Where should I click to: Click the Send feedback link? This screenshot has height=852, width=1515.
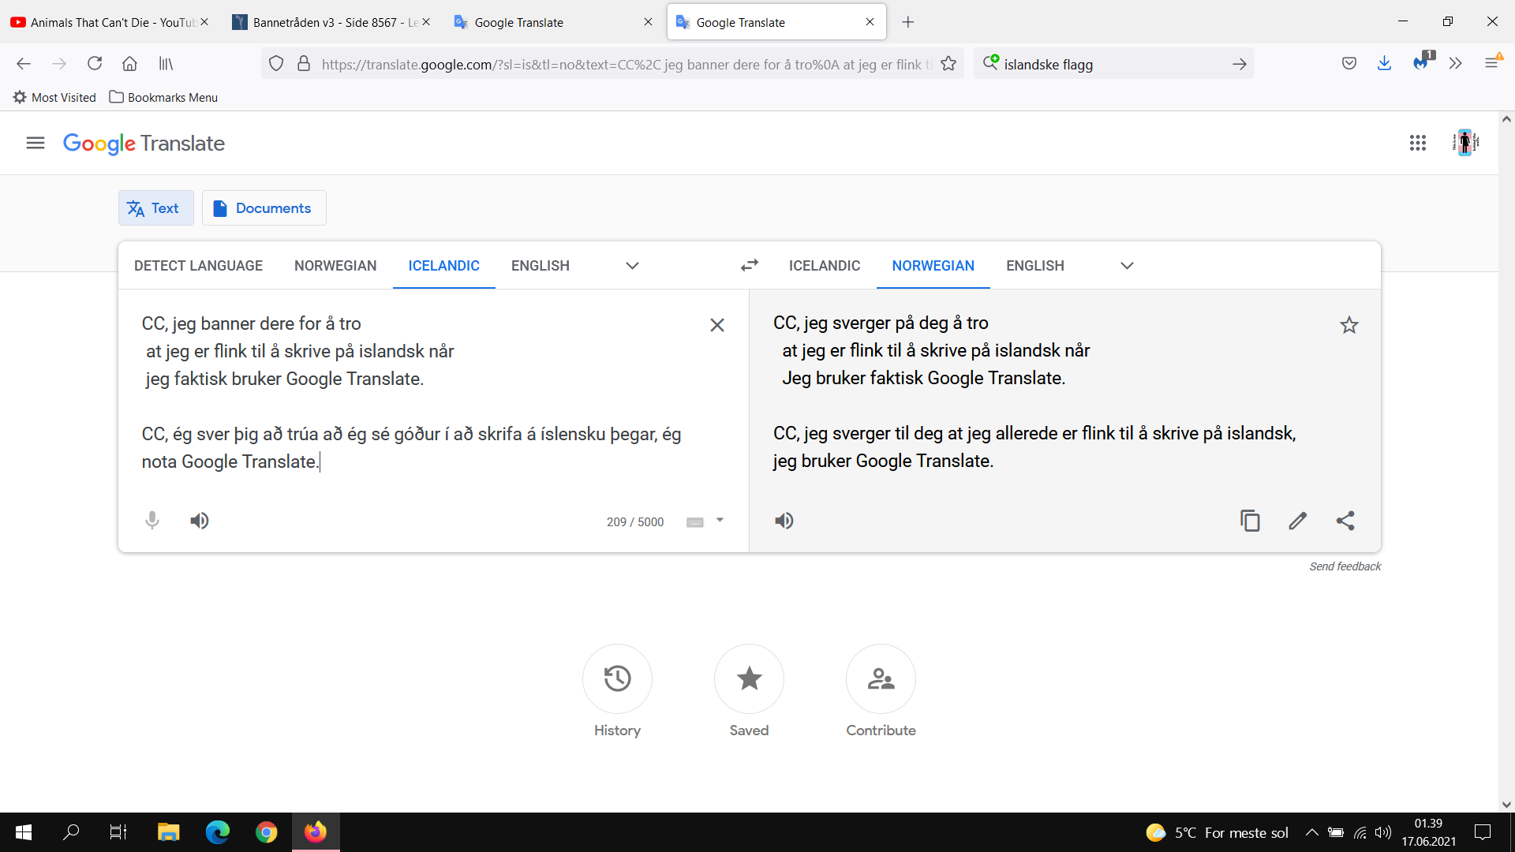pyautogui.click(x=1345, y=566)
